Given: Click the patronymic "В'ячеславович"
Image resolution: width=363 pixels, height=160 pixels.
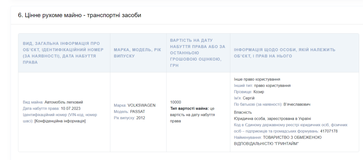Looking at the screenshot, I should point(297,105).
